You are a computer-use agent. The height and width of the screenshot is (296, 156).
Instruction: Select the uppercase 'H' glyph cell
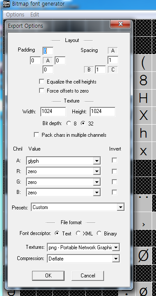(143, 98)
